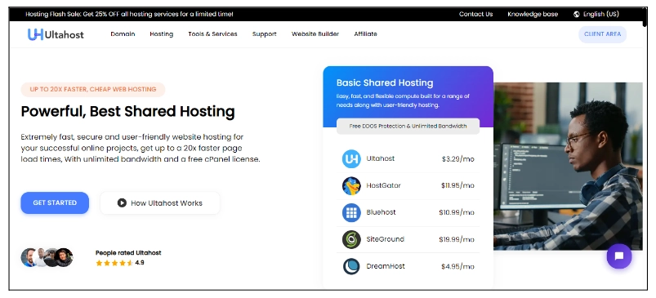Viewport: 656px width, 298px height.
Task: Open the Affiliate page
Action: [x=366, y=34]
